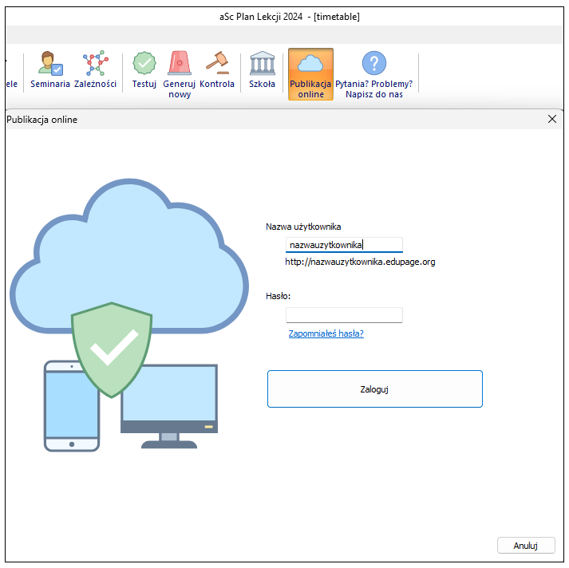Image resolution: width=569 pixels, height=568 pixels.
Task: Select the Publikacja online cloud button
Action: (x=310, y=74)
